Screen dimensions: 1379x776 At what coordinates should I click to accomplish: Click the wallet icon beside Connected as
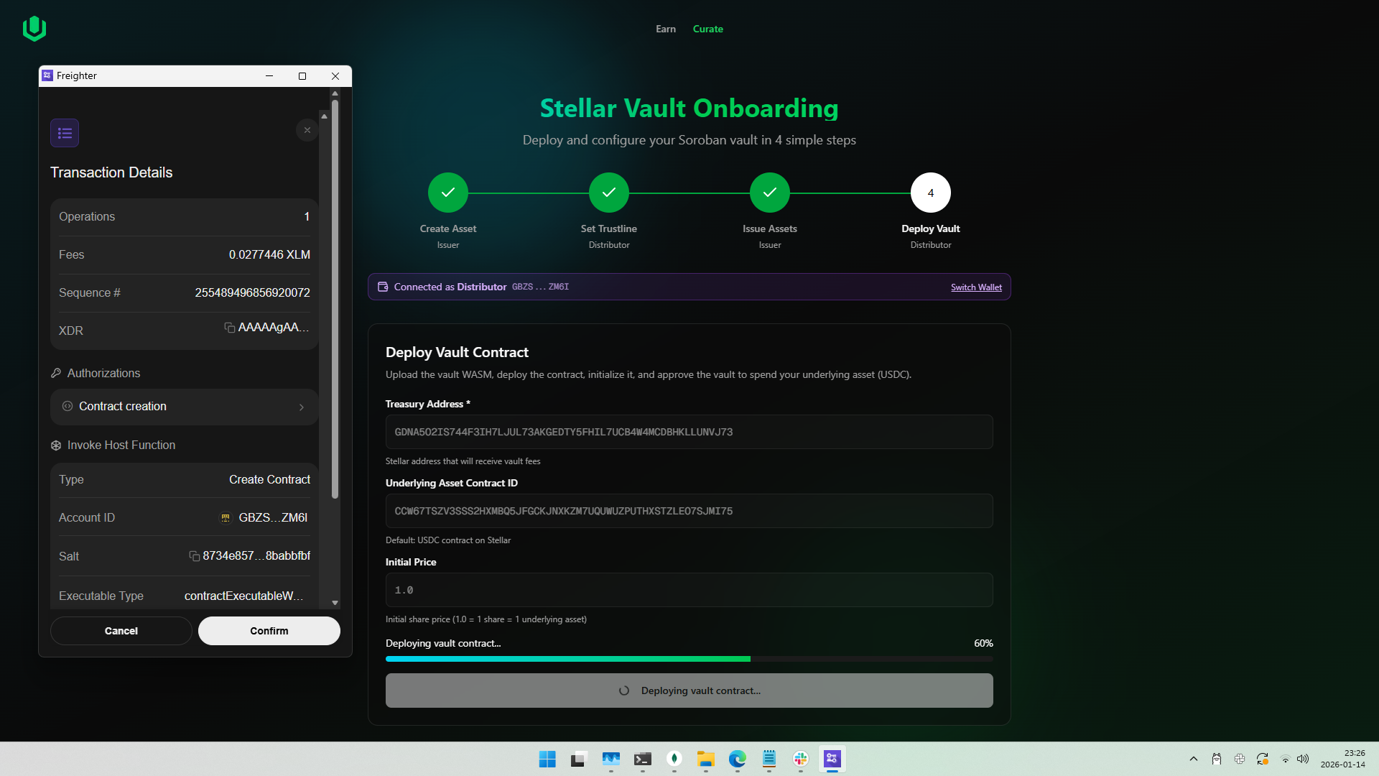pyautogui.click(x=383, y=287)
